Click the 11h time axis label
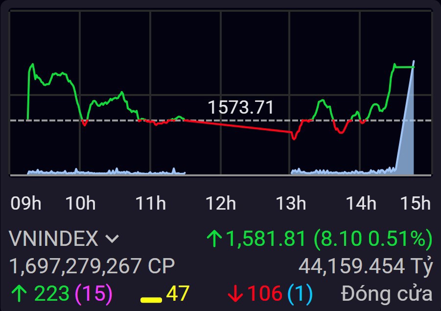This screenshot has width=441, height=311. 150,203
